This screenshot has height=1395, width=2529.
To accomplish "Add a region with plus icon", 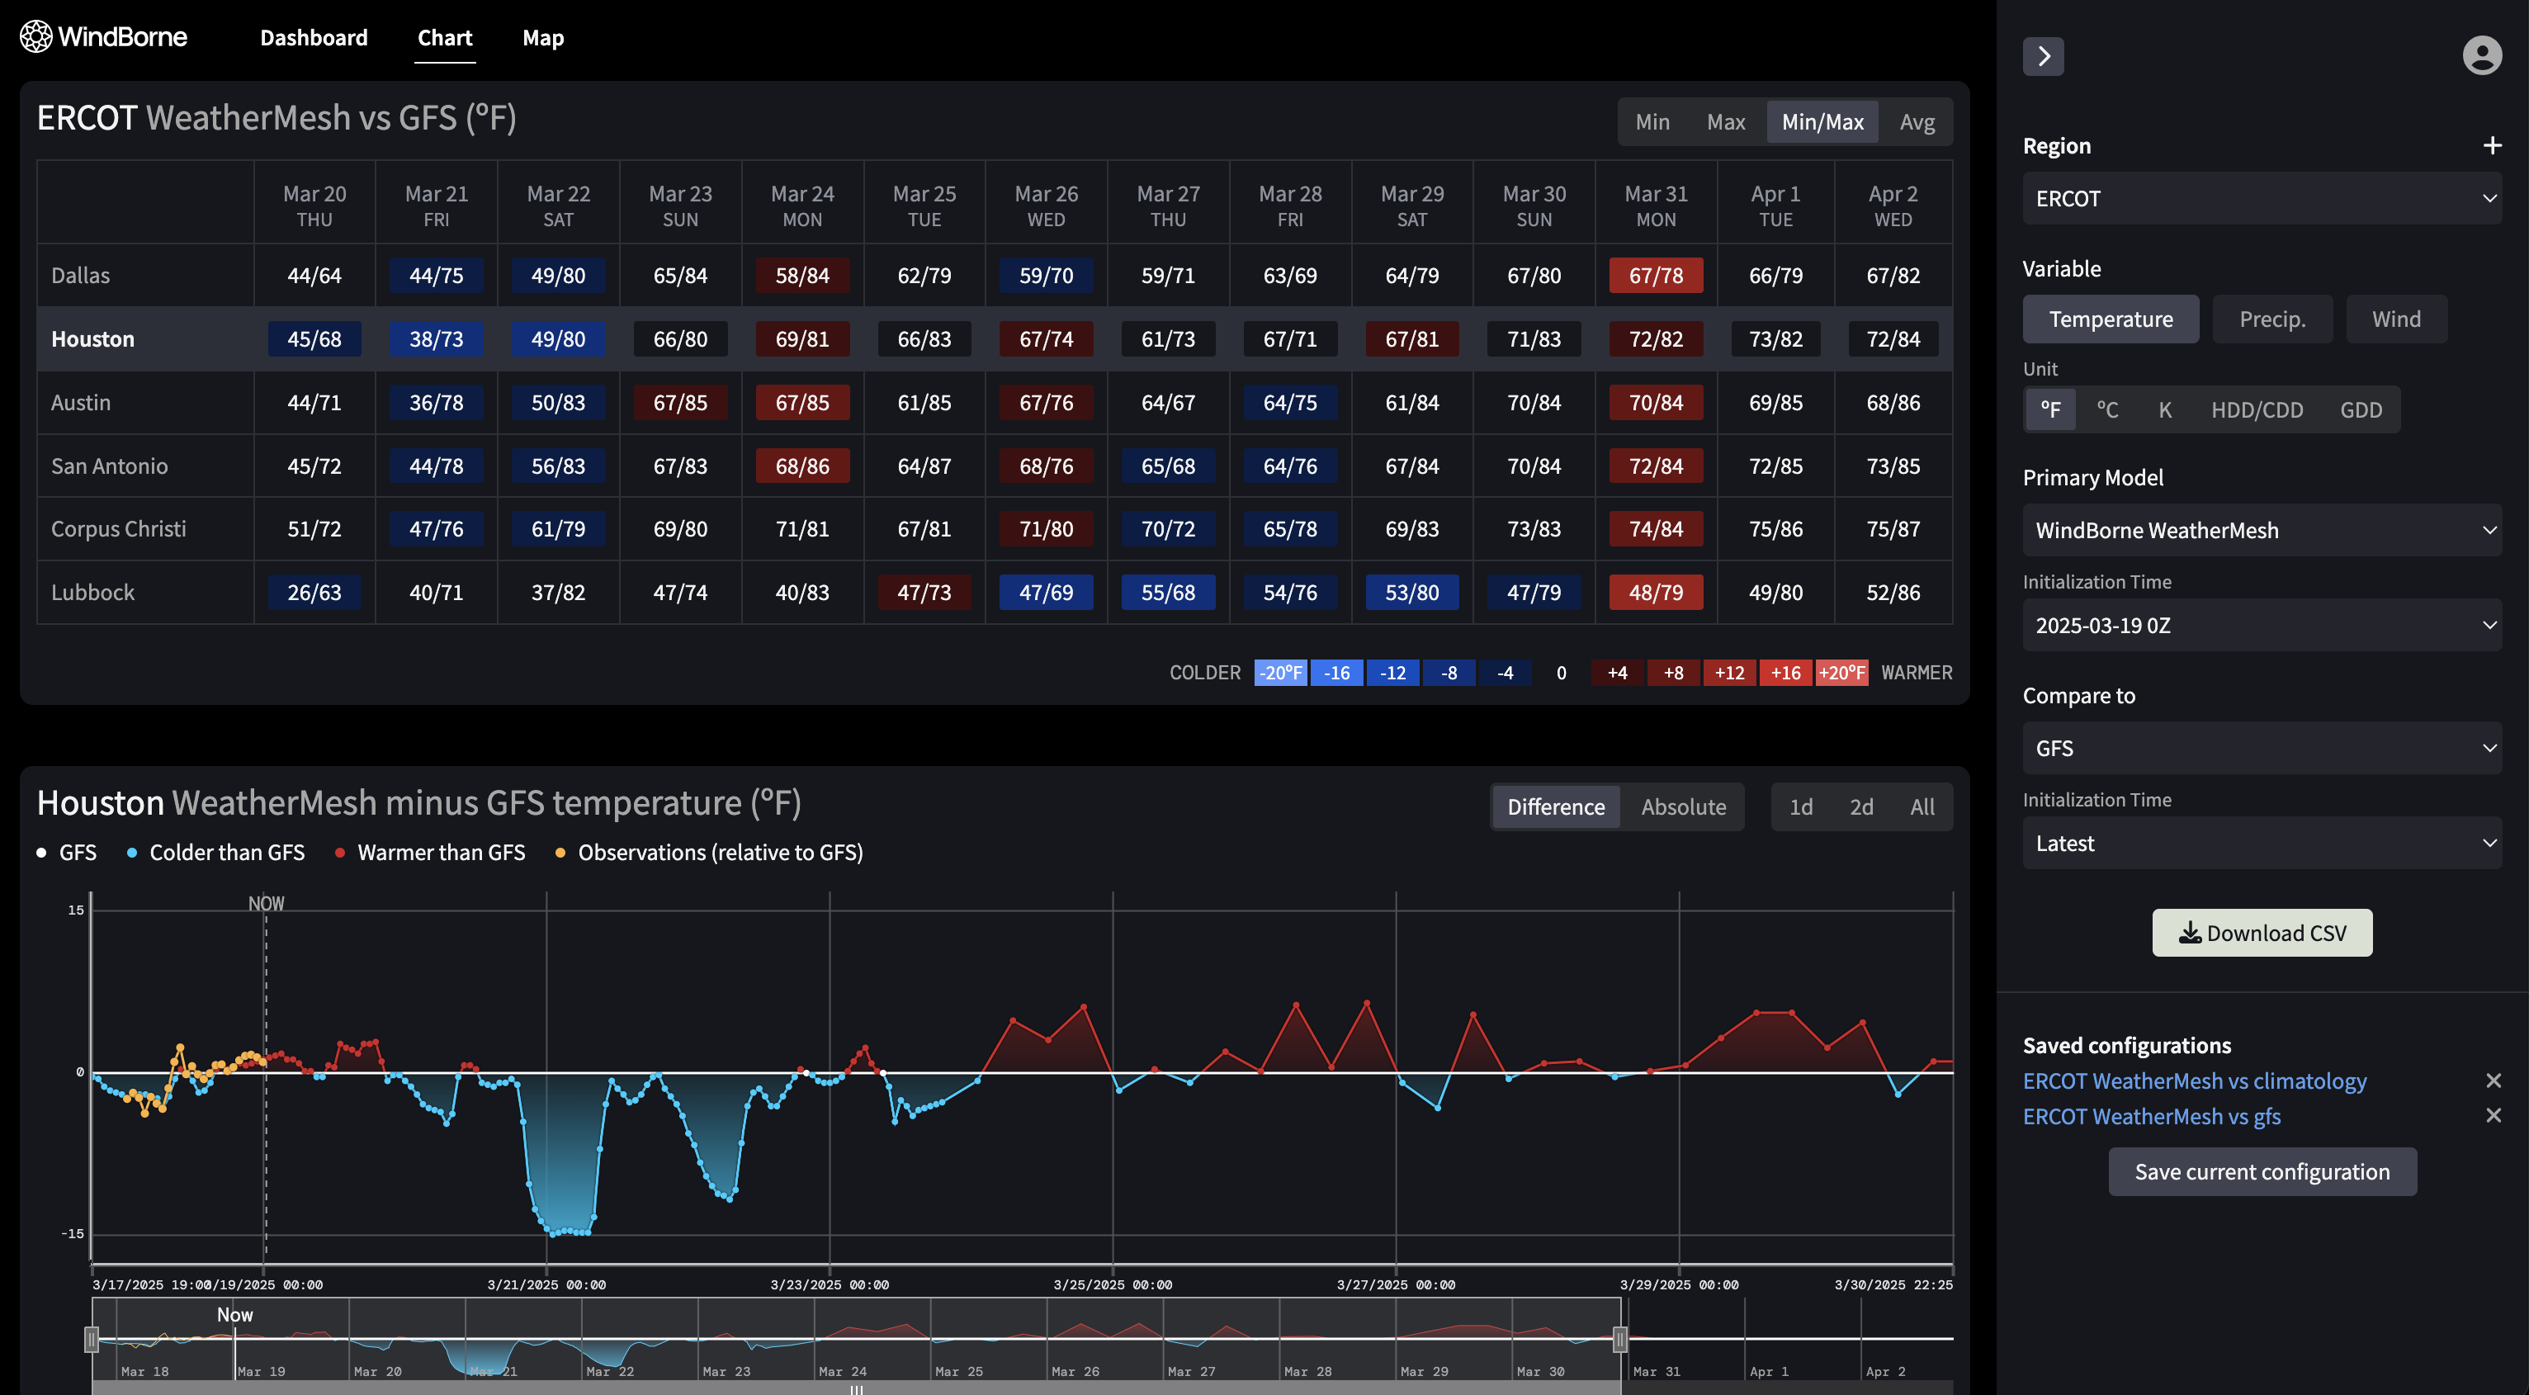I will click(2492, 146).
